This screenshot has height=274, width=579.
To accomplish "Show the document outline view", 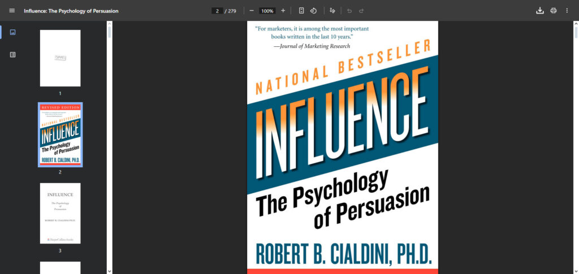I will [x=12, y=55].
